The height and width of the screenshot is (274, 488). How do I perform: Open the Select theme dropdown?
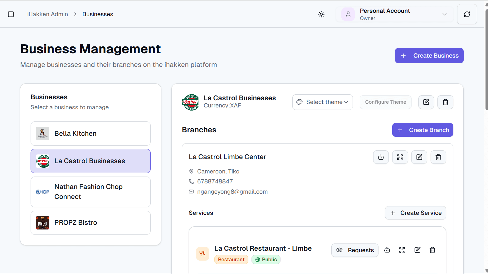pos(322,102)
